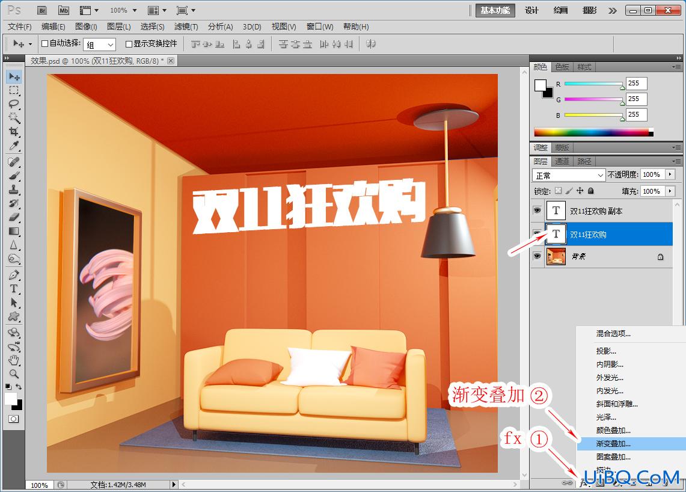The image size is (686, 492).
Task: Select the Zoom tool
Action: click(14, 374)
